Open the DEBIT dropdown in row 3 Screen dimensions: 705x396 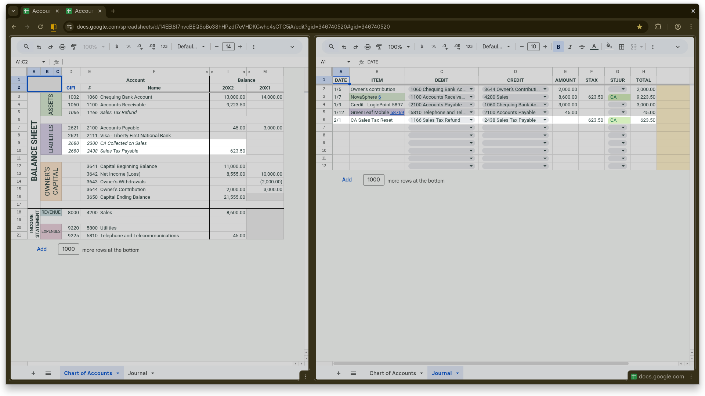(x=471, y=97)
